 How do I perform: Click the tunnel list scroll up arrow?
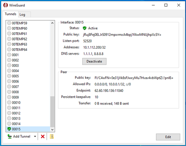[52, 23]
